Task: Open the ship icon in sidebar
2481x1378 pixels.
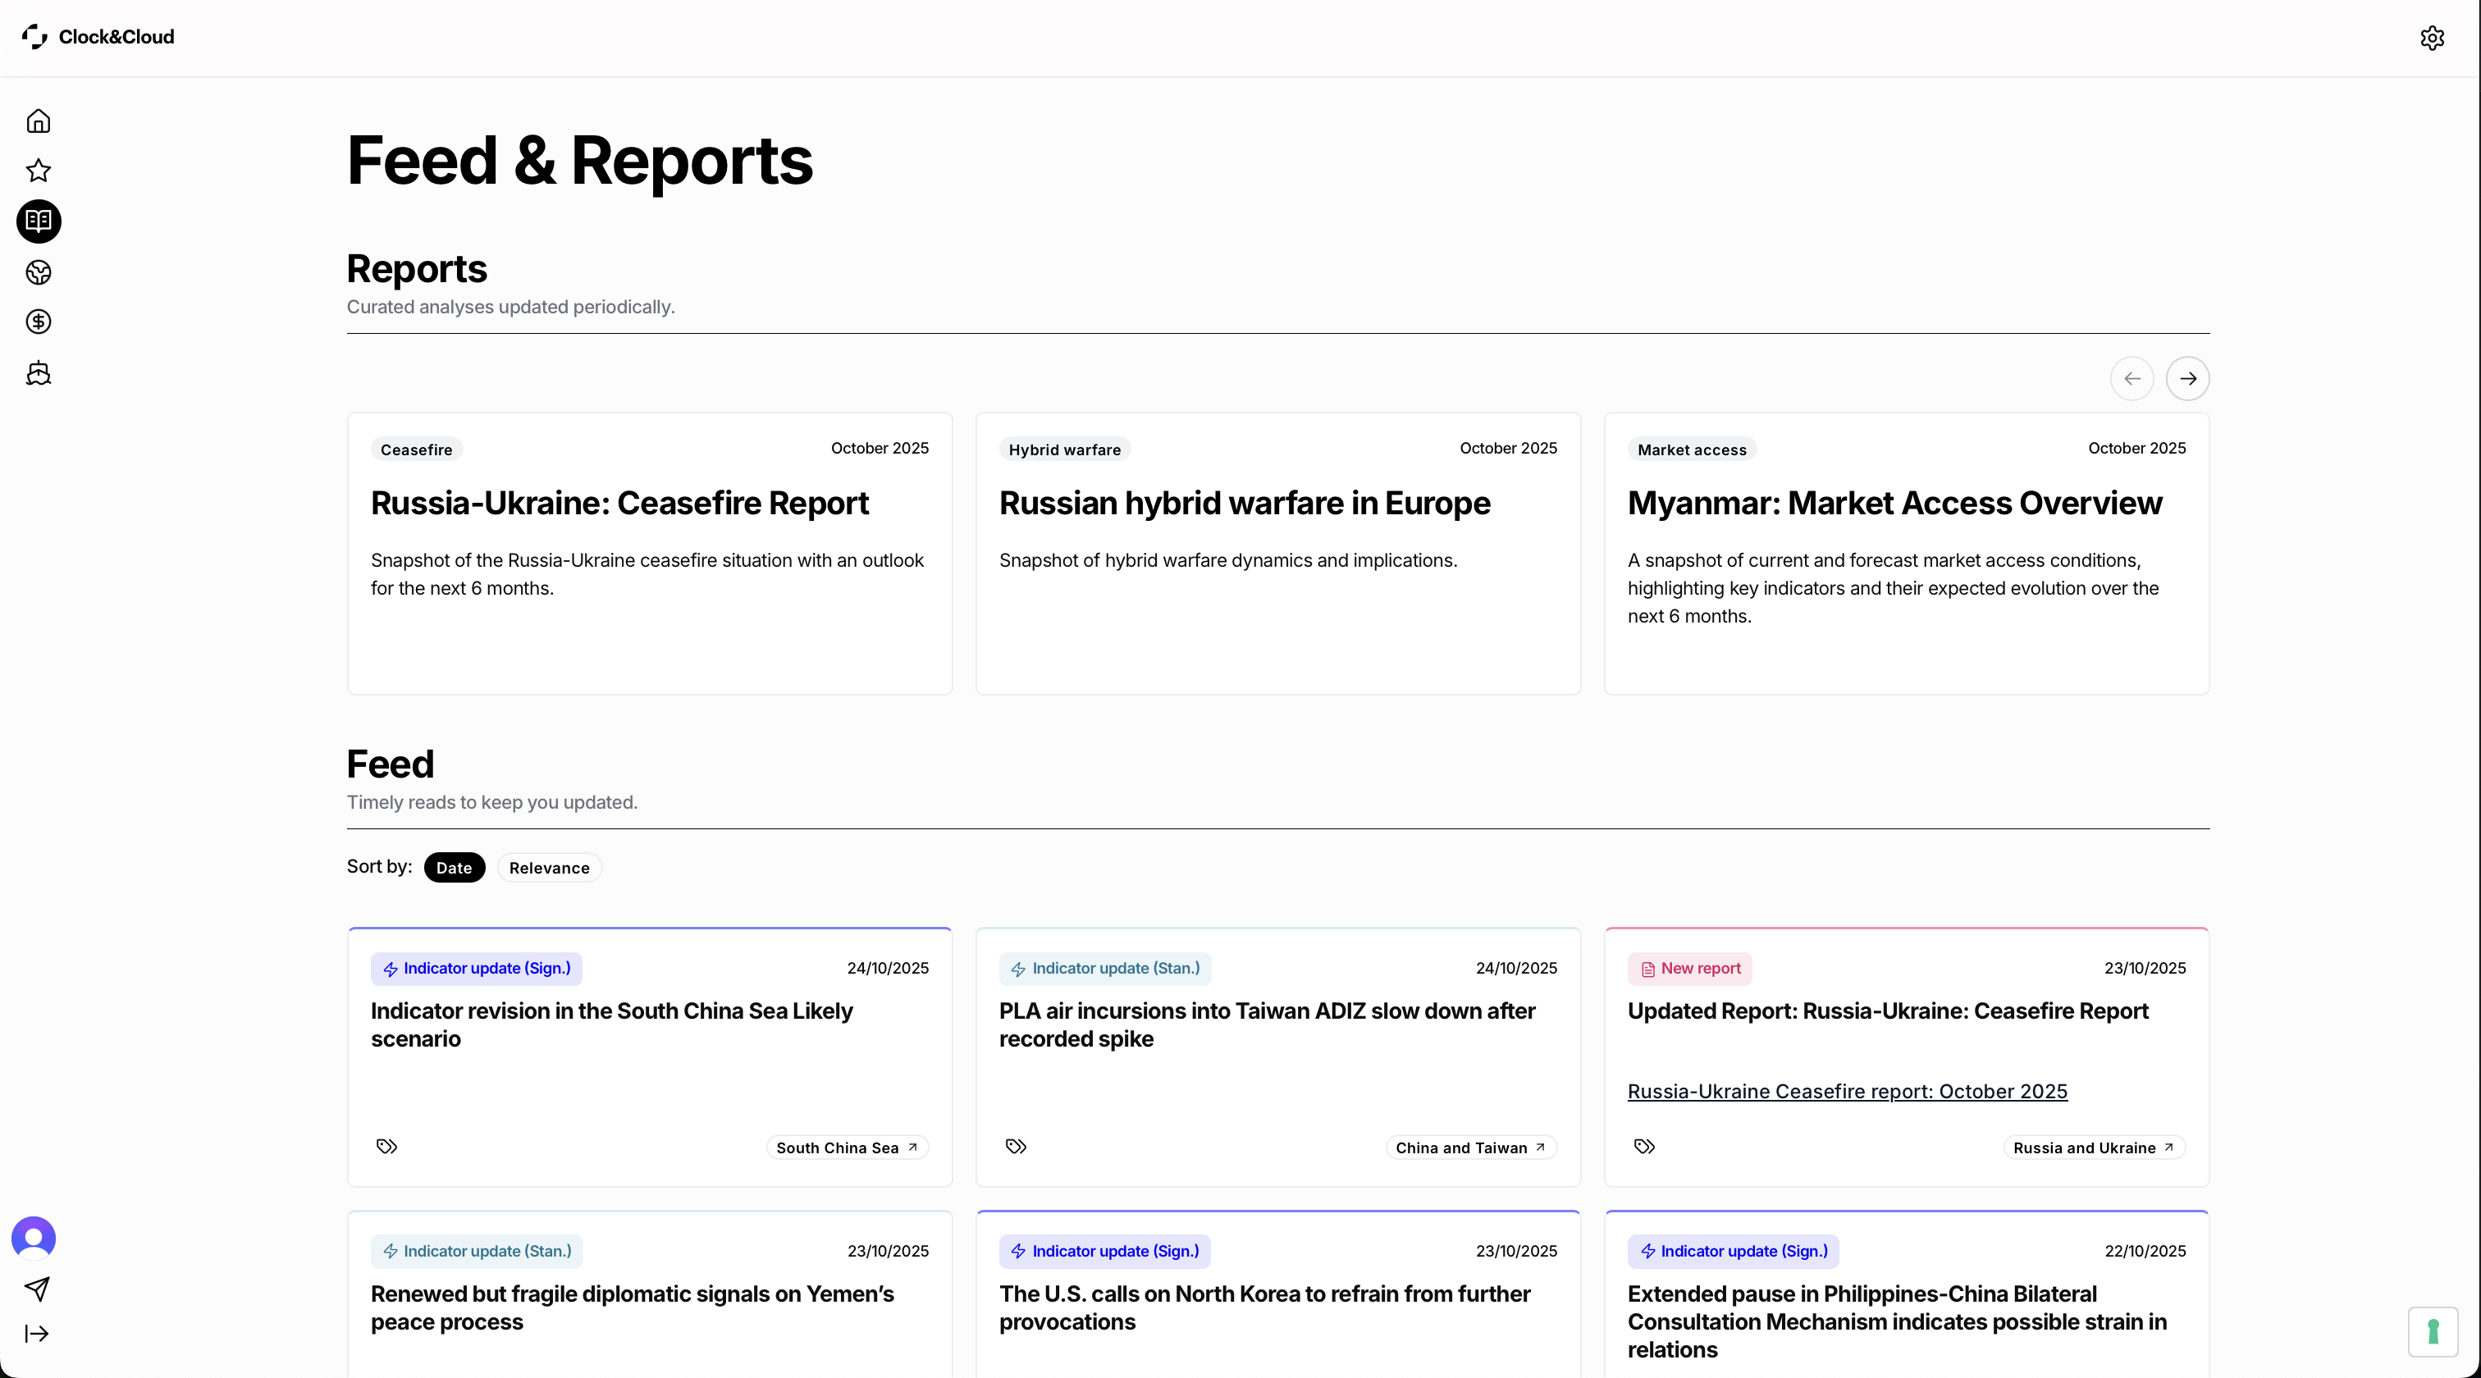Action: pos(39,372)
